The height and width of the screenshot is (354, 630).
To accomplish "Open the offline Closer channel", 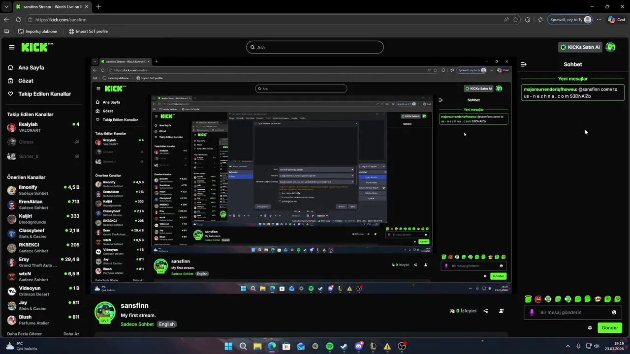I will (43, 142).
